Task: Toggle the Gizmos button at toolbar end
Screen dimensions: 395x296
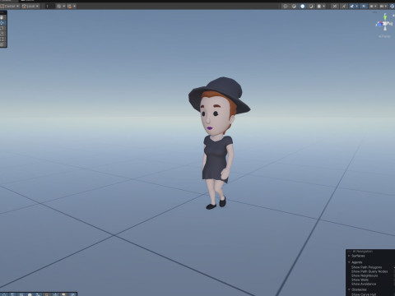Action: [x=392, y=6]
